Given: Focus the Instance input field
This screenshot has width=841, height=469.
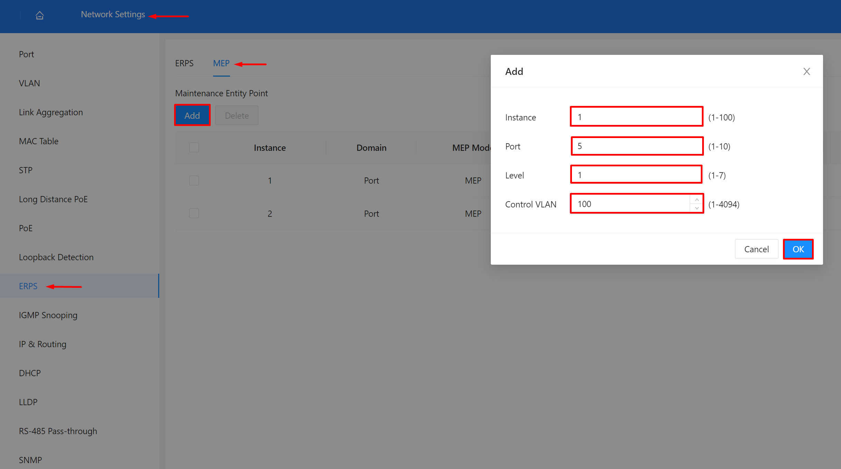Looking at the screenshot, I should click(636, 117).
